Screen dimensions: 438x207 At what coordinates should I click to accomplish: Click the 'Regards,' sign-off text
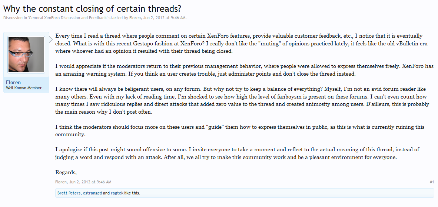[66, 173]
